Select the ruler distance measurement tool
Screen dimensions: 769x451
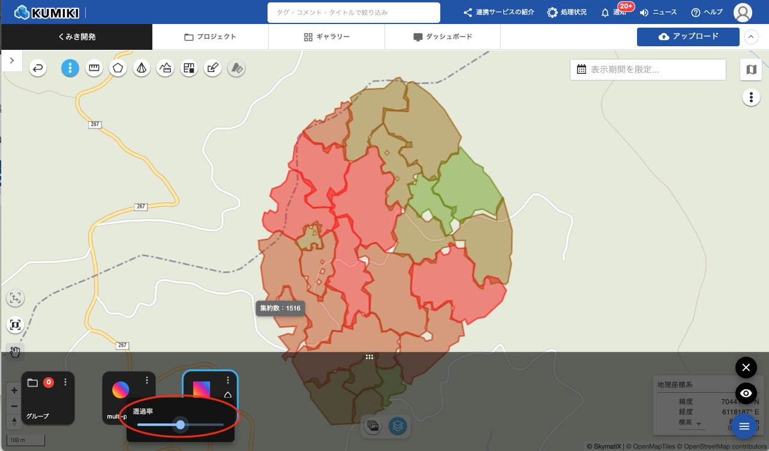94,68
